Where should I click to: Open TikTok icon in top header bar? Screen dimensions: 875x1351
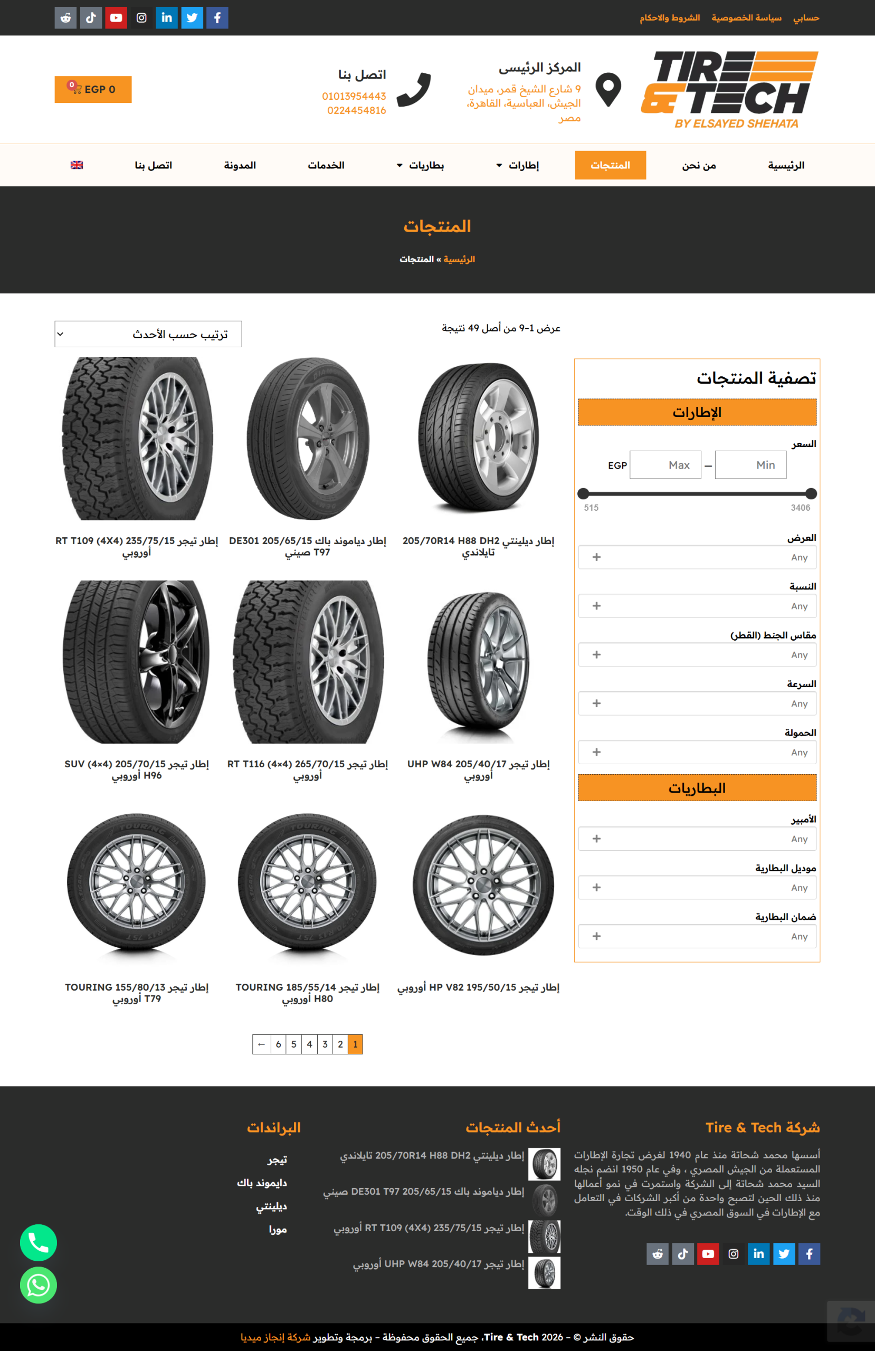coord(91,17)
